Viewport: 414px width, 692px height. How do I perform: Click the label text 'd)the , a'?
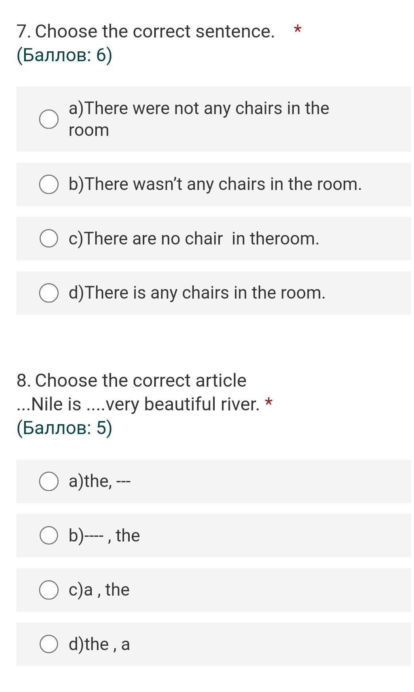tap(99, 644)
